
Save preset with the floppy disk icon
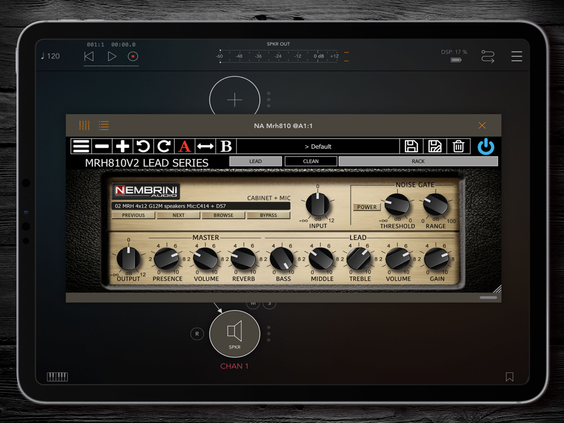point(411,147)
